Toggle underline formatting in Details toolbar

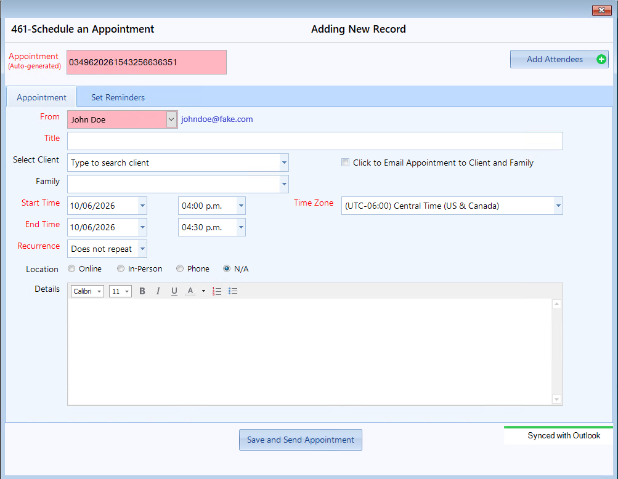174,291
